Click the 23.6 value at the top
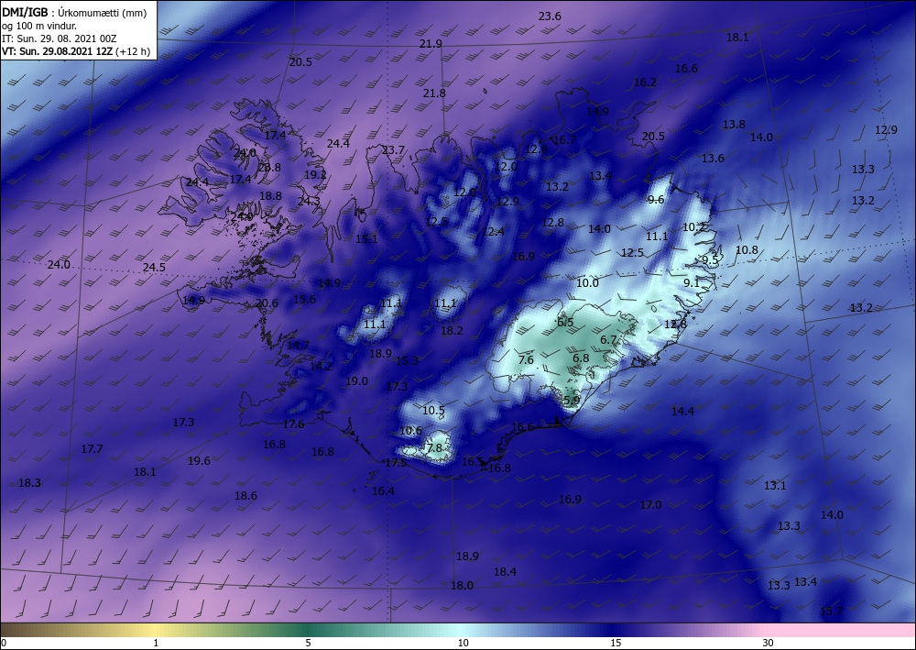The width and height of the screenshot is (916, 650). click(550, 17)
